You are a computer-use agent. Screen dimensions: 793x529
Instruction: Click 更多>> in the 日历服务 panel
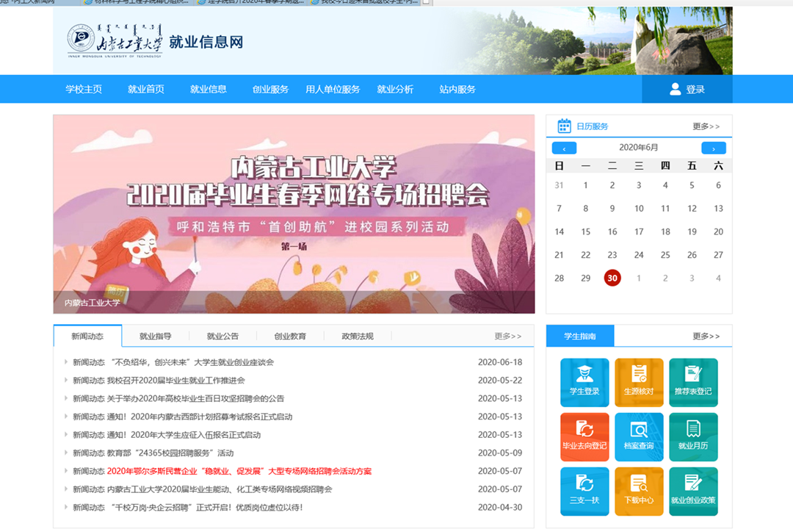[x=706, y=126]
